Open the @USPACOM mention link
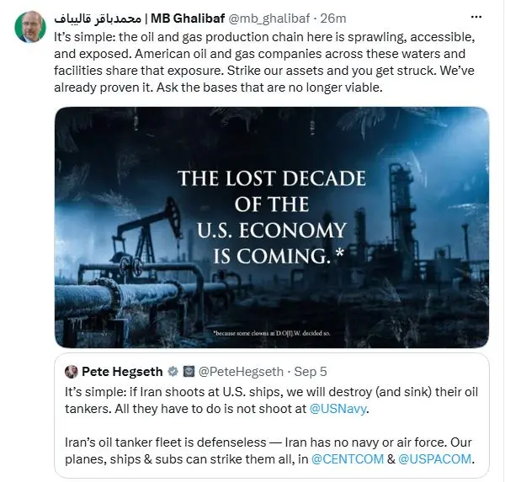This screenshot has height=482, width=505. [x=434, y=458]
